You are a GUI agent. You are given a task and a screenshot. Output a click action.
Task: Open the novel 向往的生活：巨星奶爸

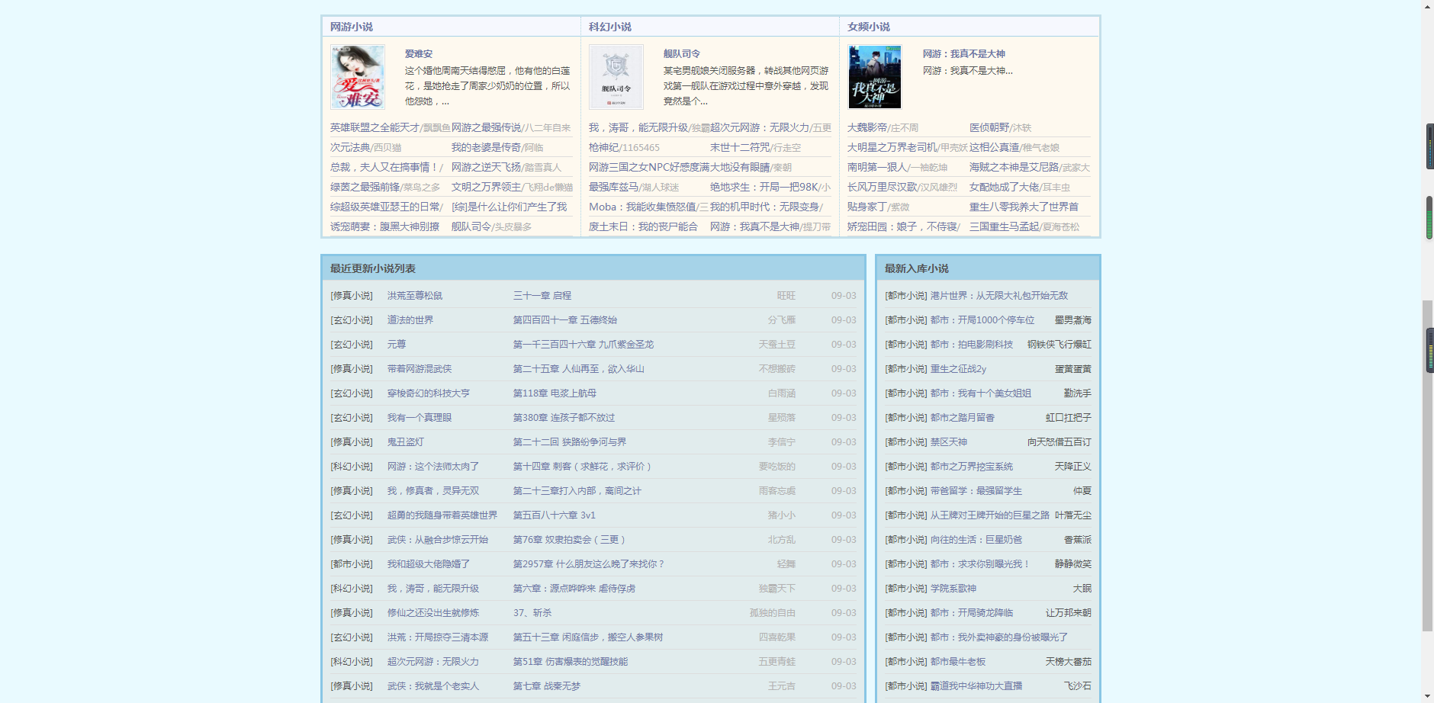[976, 540]
